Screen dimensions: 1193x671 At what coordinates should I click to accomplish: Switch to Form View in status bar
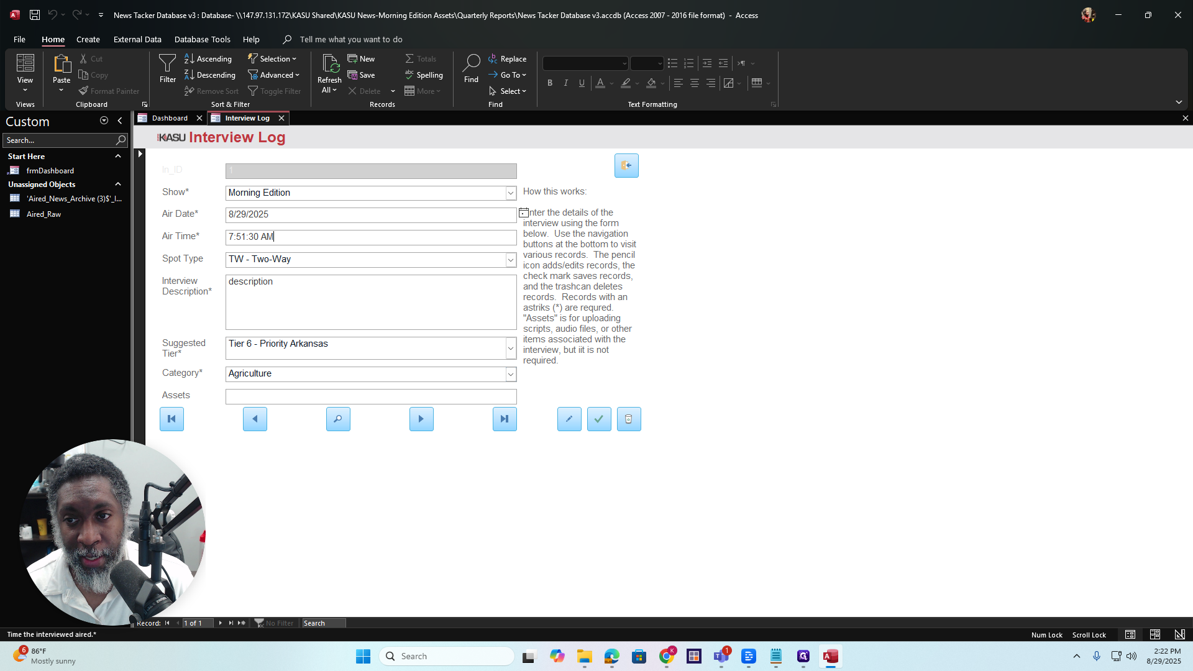pos(1130,634)
